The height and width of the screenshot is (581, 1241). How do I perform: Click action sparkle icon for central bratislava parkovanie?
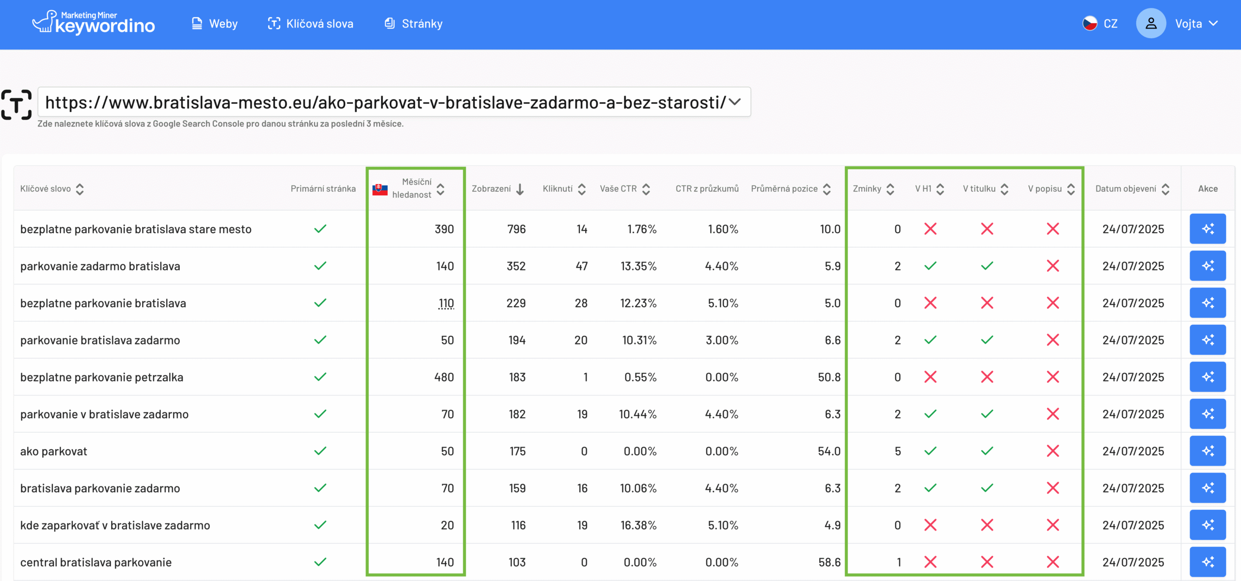1208,562
